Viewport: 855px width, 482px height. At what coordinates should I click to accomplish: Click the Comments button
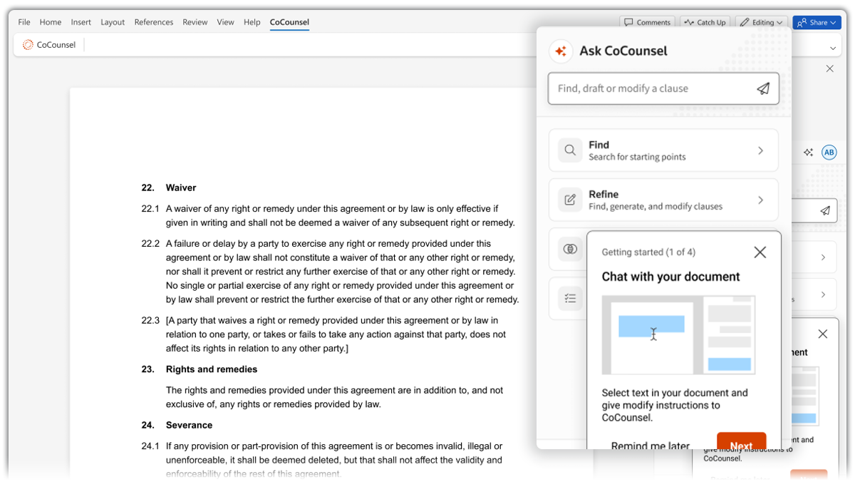coord(647,22)
